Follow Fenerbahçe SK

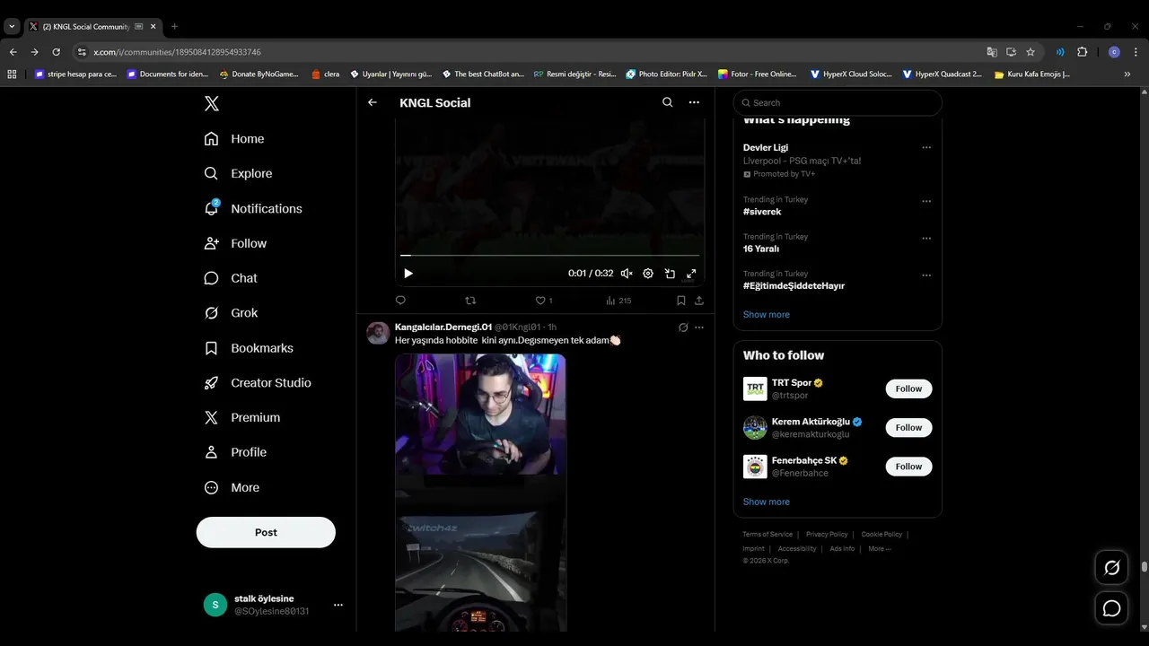coord(908,467)
